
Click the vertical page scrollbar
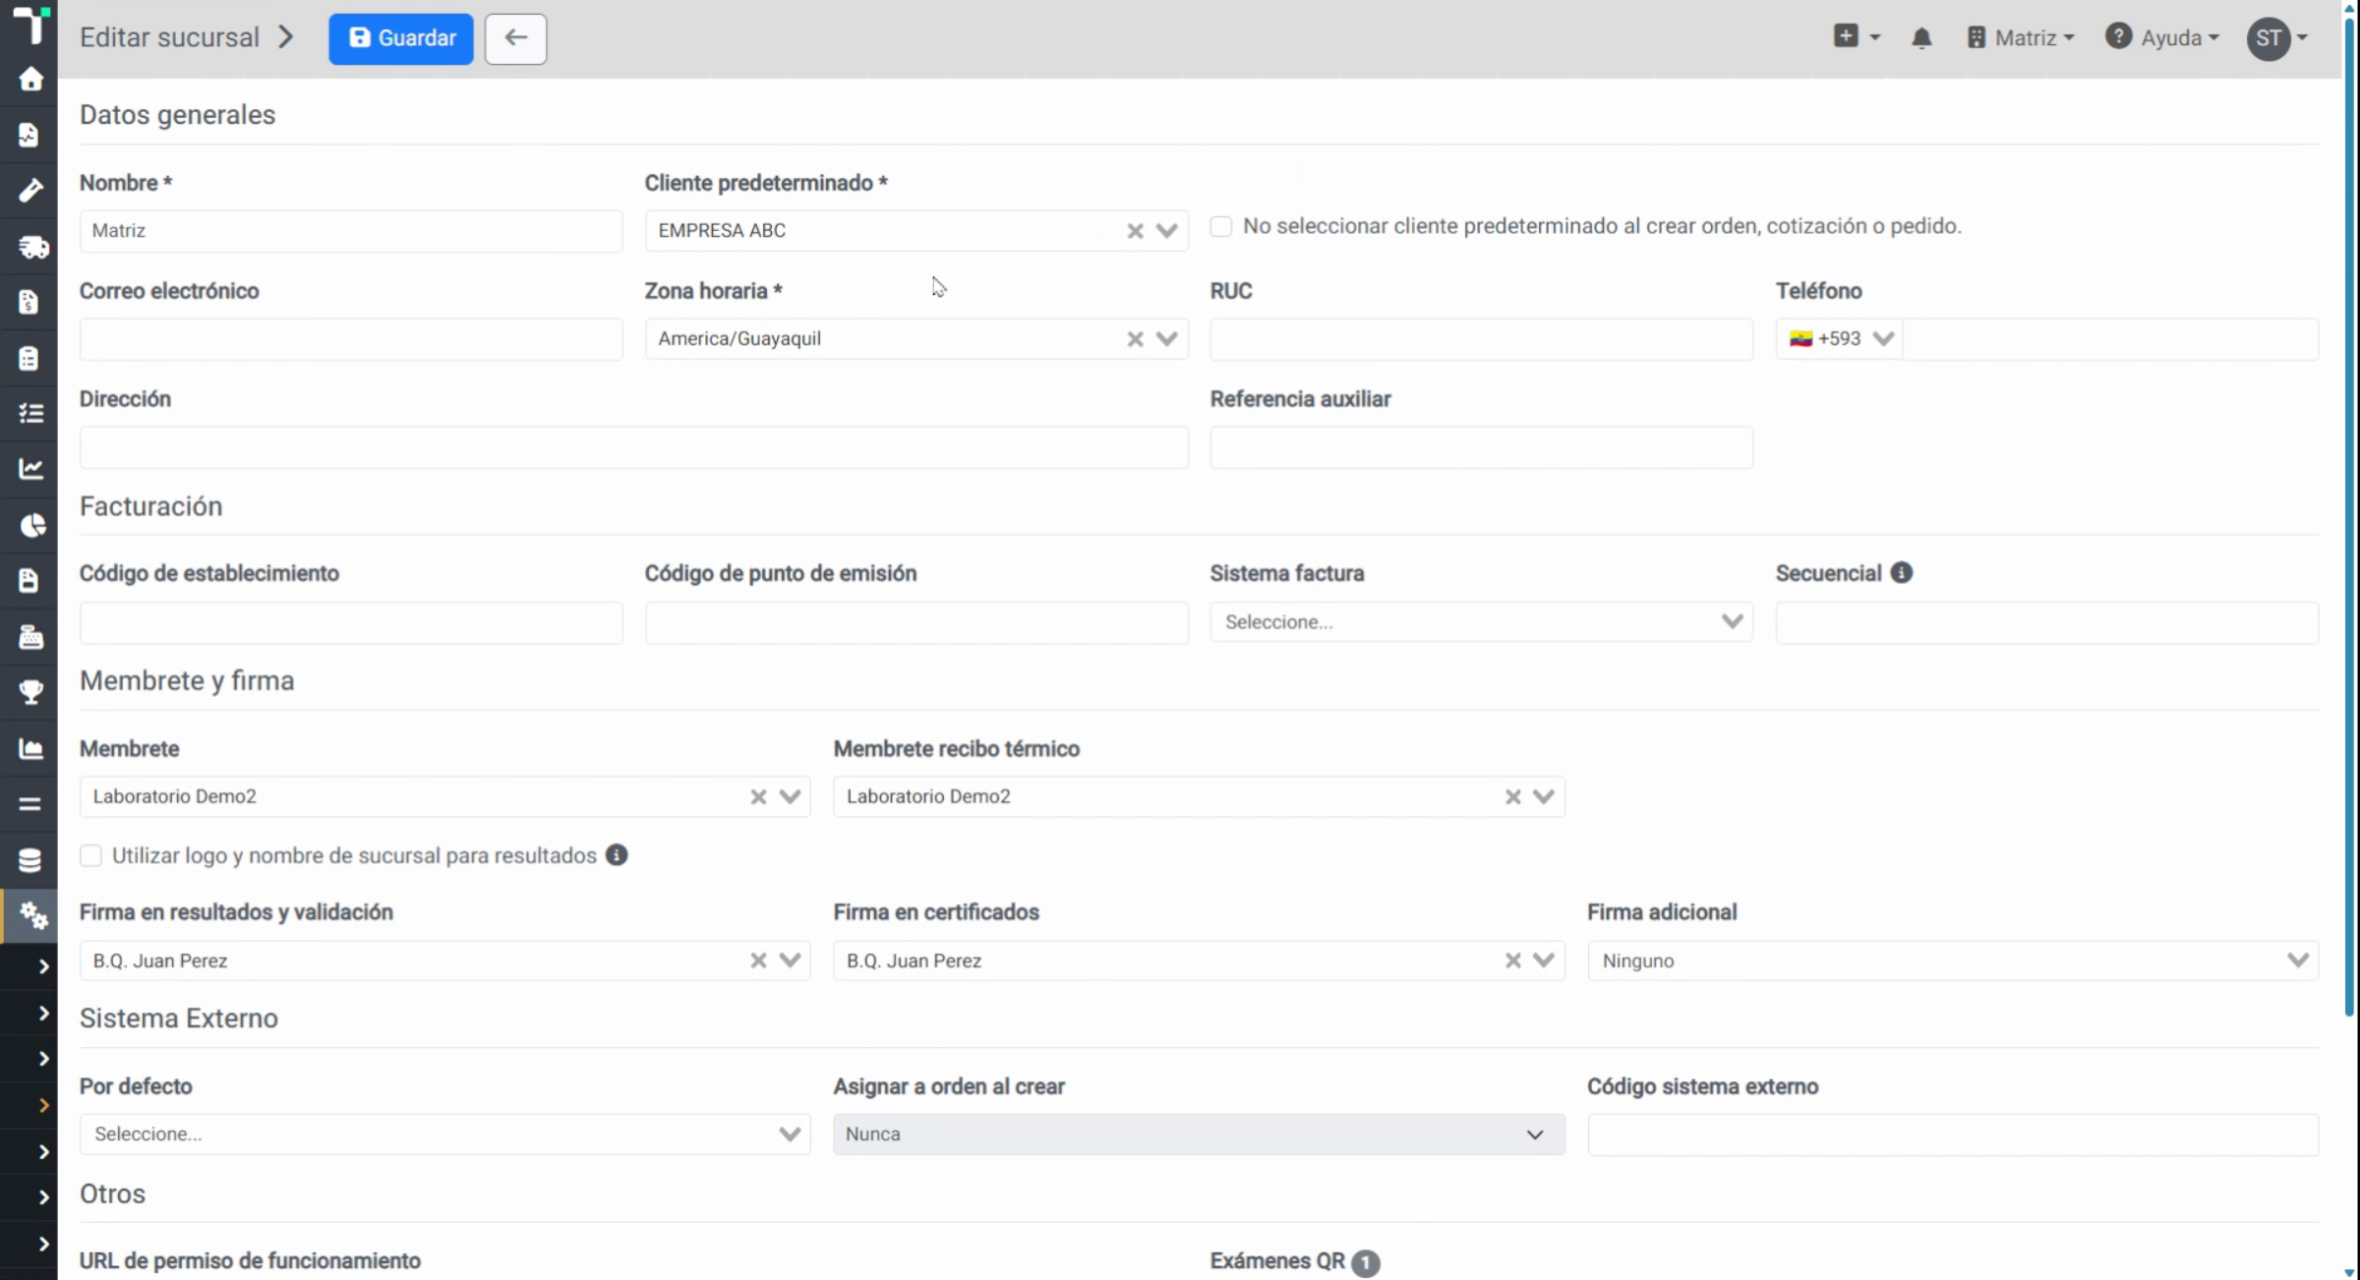tap(2349, 511)
